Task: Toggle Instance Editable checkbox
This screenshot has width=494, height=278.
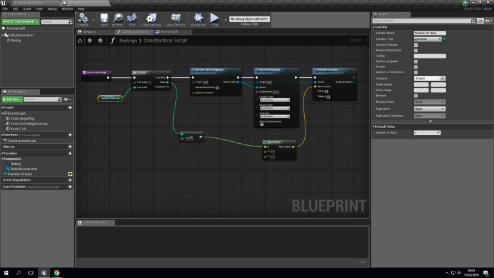Action: click(416, 45)
